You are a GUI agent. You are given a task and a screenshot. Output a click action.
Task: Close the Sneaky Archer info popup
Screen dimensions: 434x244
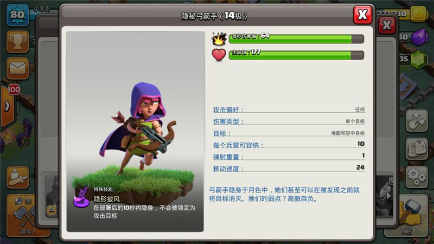click(362, 15)
